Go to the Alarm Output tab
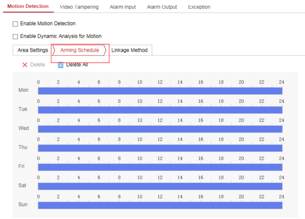This screenshot has width=305, height=219. pos(162,7)
